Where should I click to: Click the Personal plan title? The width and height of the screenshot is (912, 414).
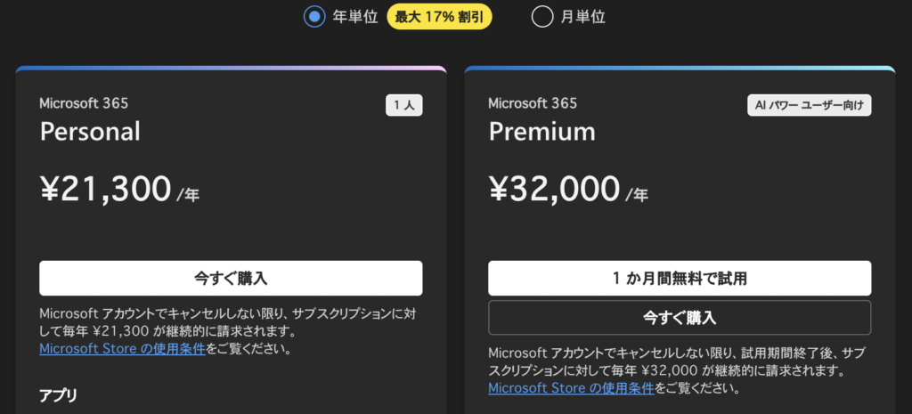(x=90, y=132)
